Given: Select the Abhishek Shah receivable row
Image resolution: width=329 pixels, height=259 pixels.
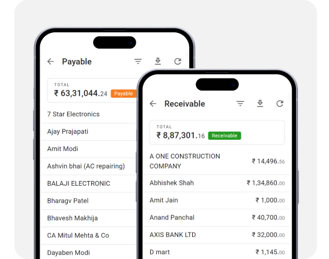Looking at the screenshot, I should (x=217, y=183).
